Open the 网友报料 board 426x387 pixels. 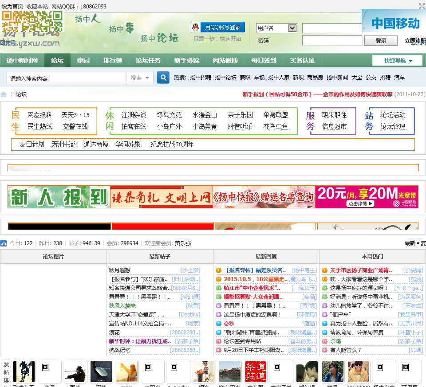coord(39,115)
